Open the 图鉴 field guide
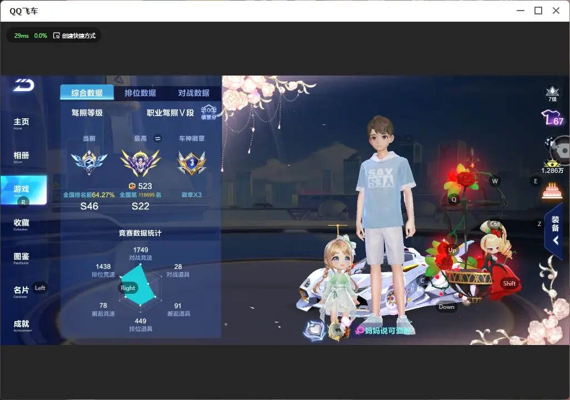This screenshot has width=570, height=400. click(x=22, y=258)
